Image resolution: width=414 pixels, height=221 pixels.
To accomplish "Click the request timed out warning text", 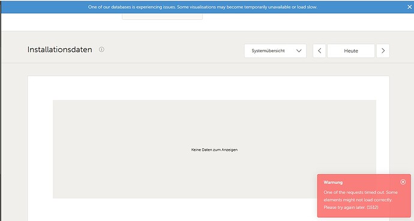I will click(x=361, y=200).
